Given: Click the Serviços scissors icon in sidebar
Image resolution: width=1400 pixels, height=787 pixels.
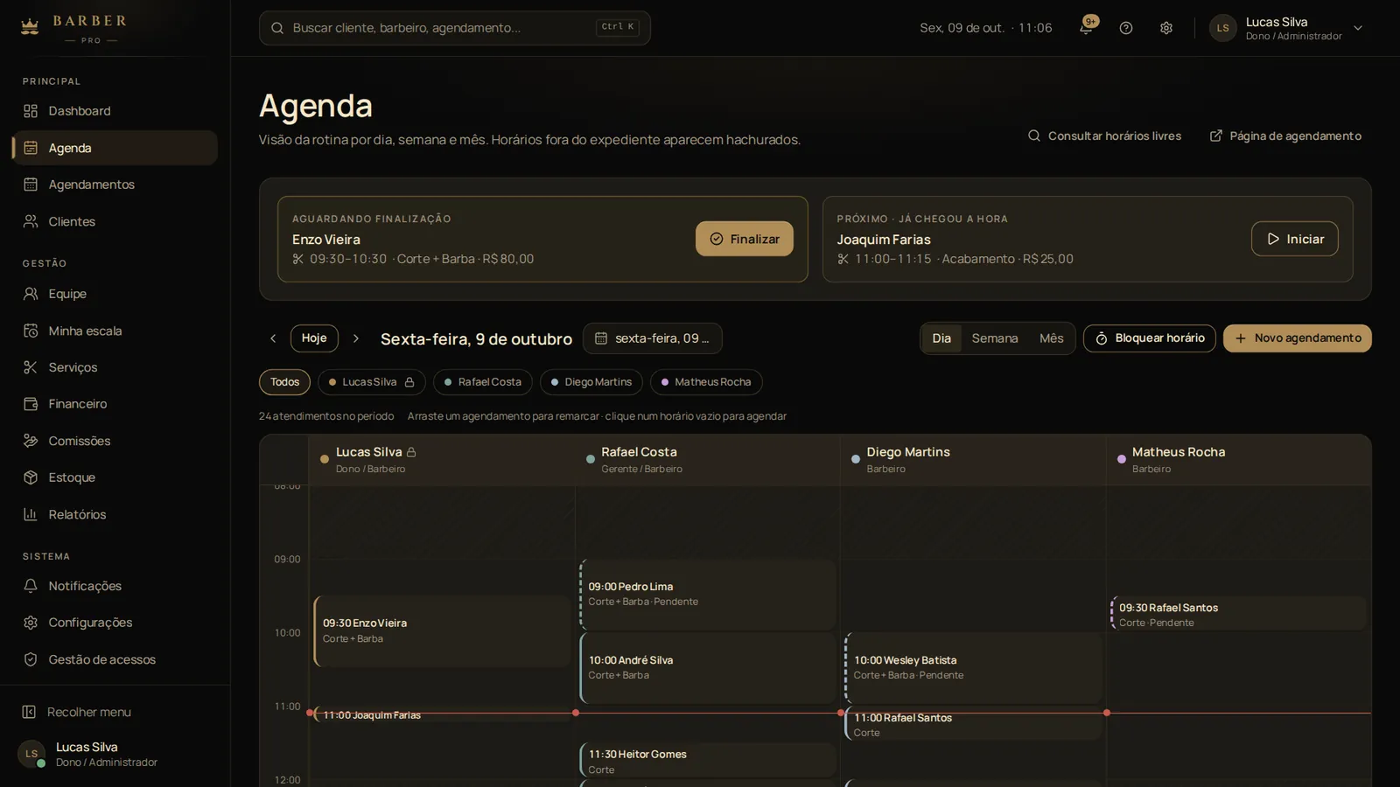Looking at the screenshot, I should coord(31,367).
